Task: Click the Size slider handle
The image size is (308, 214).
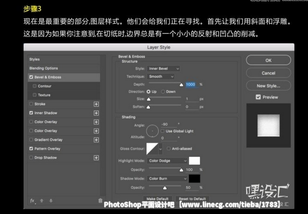Action: pos(148,99)
